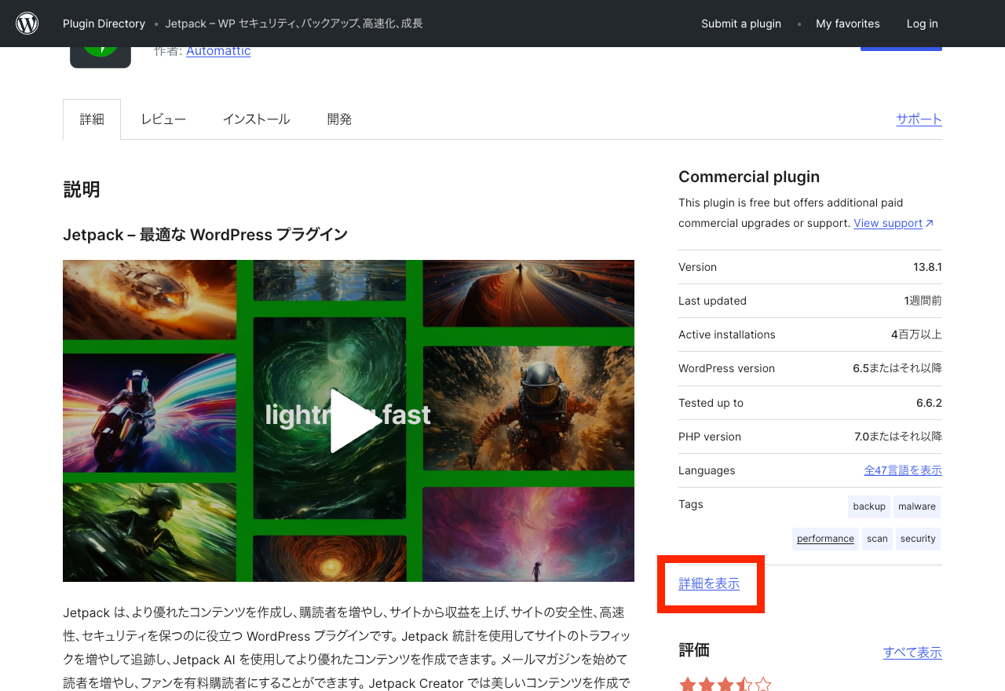Click the malware tag
Viewport: 1005px width, 691px height.
tap(917, 506)
